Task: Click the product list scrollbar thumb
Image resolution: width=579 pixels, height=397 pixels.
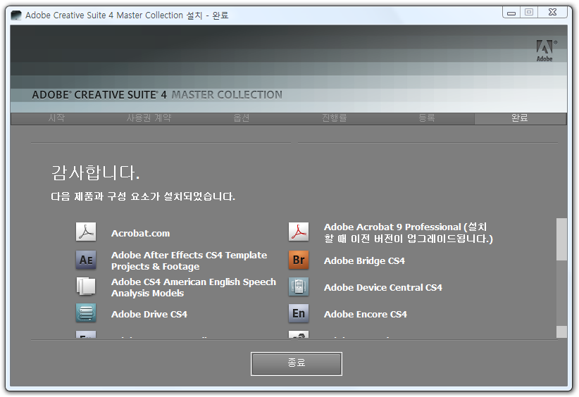Action: [561, 239]
